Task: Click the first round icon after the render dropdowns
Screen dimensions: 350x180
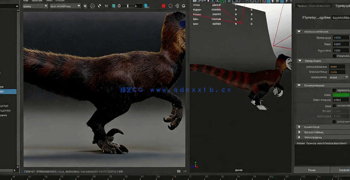Action: pyautogui.click(x=85, y=6)
